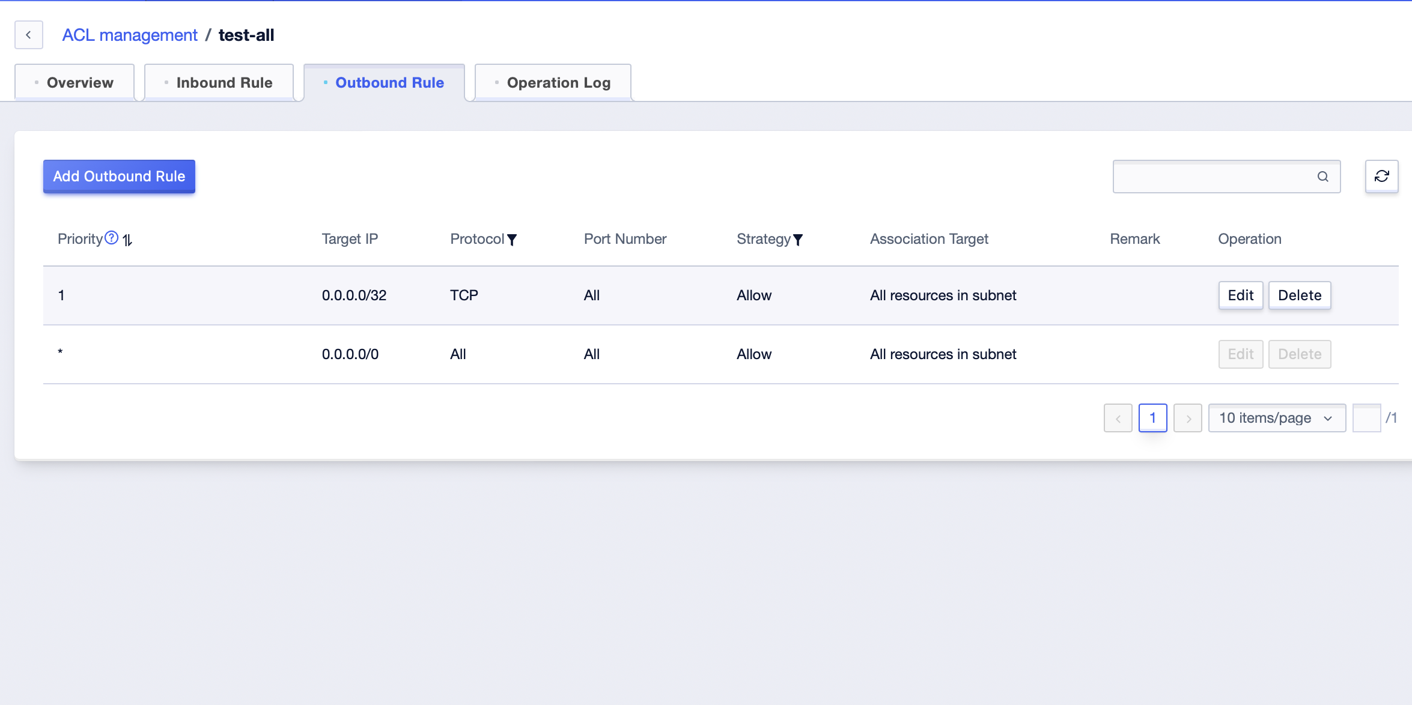1412x705 pixels.
Task: Click the search magnifier icon
Action: [1322, 177]
